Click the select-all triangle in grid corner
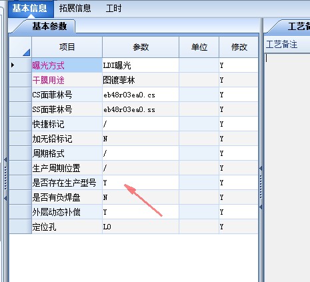This screenshot has width=310, height=282. pos(26,53)
